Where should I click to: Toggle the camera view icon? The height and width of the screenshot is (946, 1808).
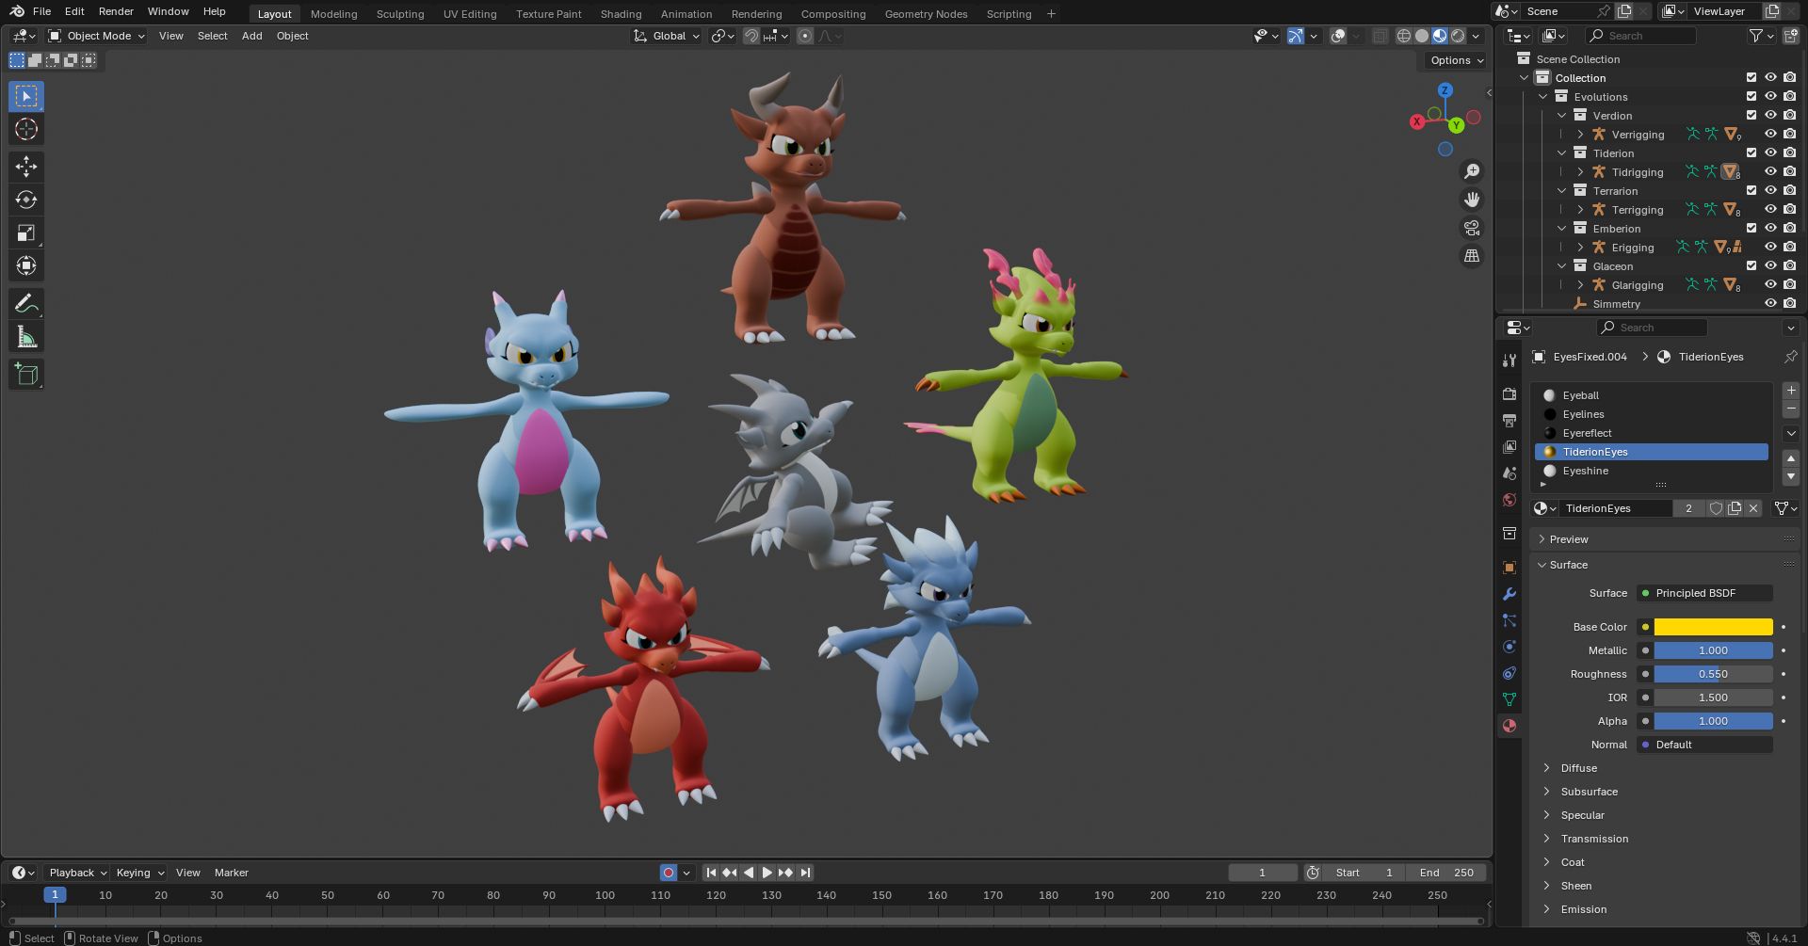[x=1471, y=228]
